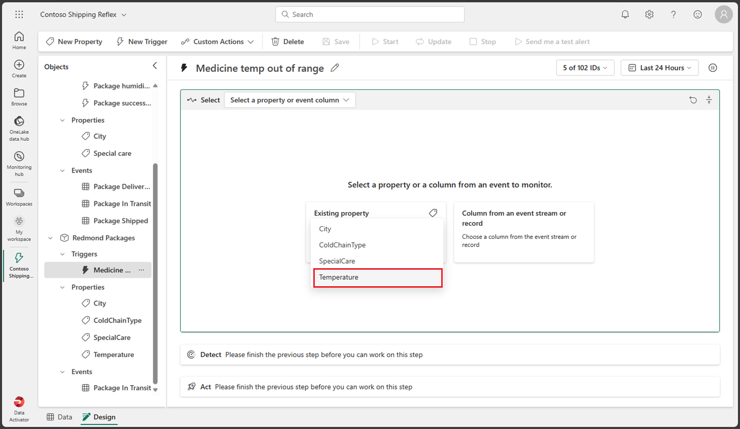This screenshot has width=740, height=429.
Task: Choose City from Existing property list
Action: point(378,229)
